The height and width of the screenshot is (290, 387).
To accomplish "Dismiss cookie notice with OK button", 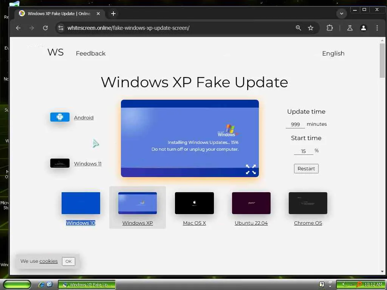I will pos(68,261).
